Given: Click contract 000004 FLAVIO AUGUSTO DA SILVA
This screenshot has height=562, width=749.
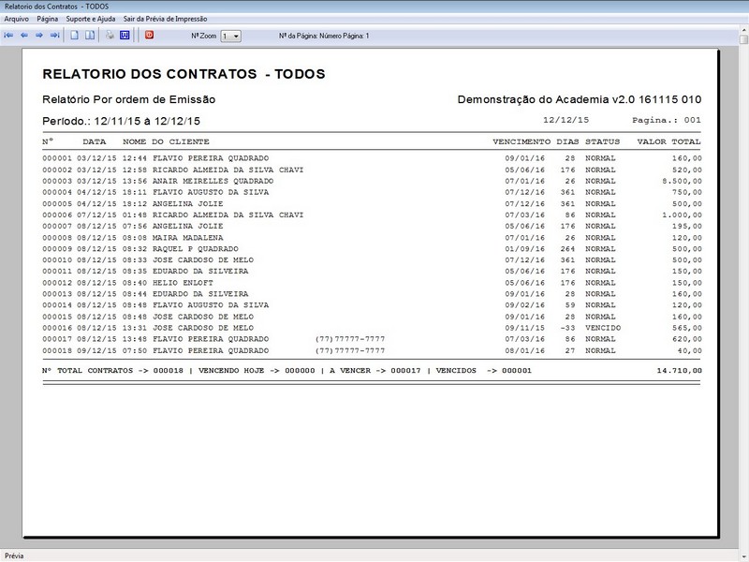Looking at the screenshot, I should click(372, 192).
